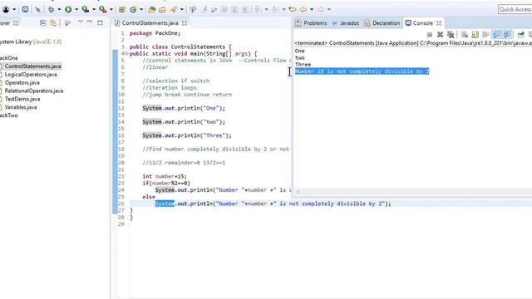Select the JRE System Library entry

click(31, 42)
